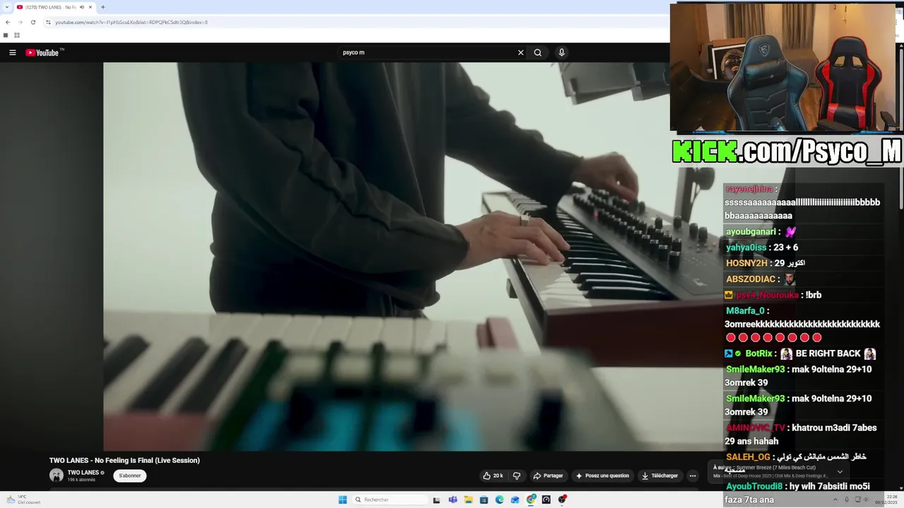The image size is (904, 508).
Task: Share the video via Partager
Action: point(548,476)
